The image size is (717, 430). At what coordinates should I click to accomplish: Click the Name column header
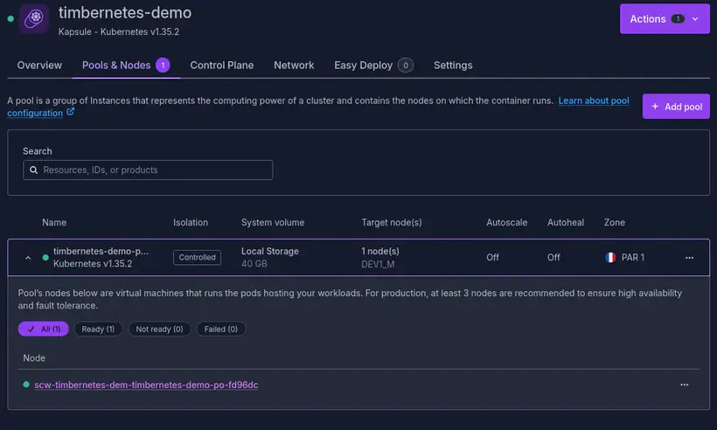[54, 223]
